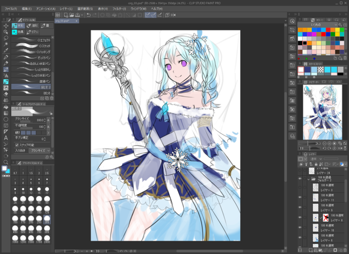
Task: Select the 直線ペン brush
Action: [x=31, y=81]
